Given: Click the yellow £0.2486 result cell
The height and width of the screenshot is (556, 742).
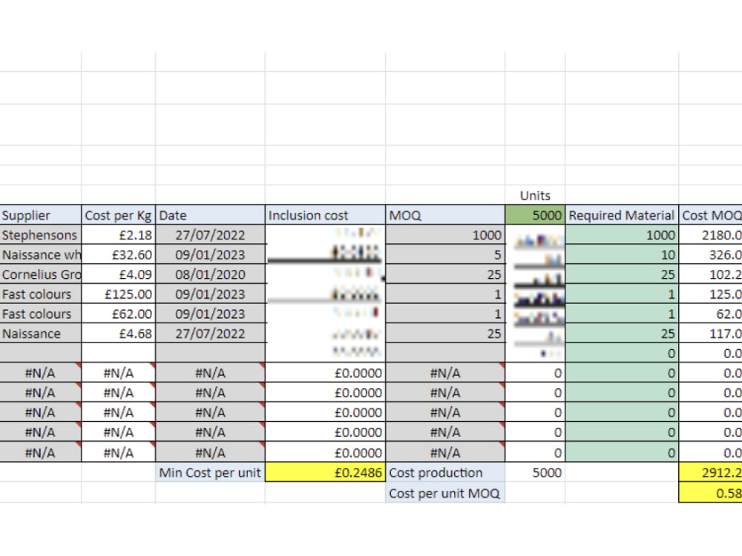Looking at the screenshot, I should (x=325, y=473).
